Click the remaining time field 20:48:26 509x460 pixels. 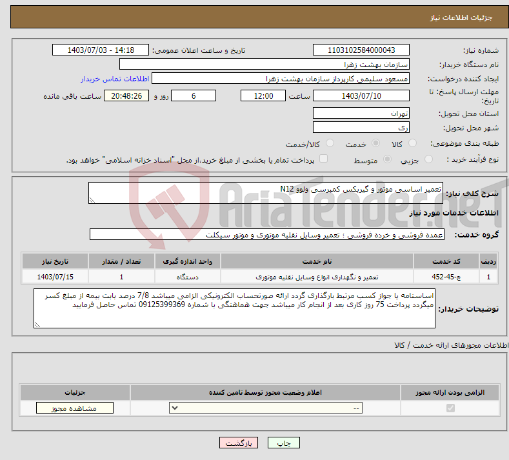pyautogui.click(x=126, y=95)
